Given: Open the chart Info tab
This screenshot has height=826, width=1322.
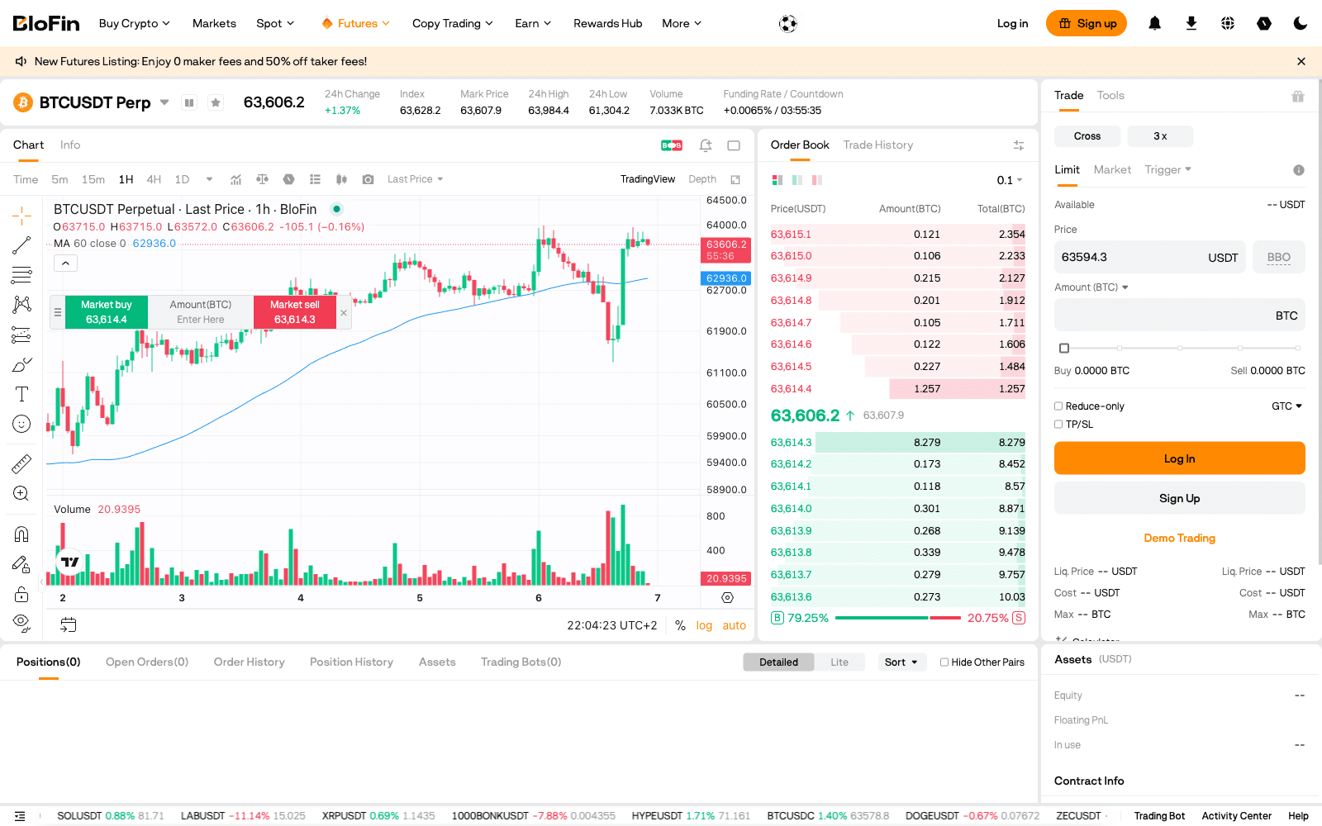Looking at the screenshot, I should tap(70, 145).
